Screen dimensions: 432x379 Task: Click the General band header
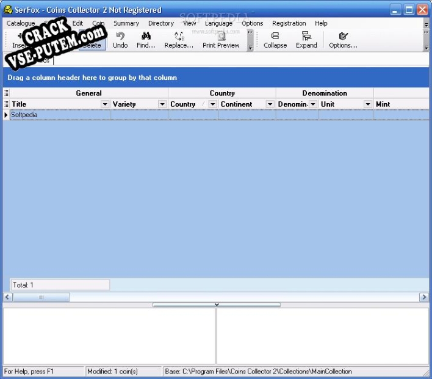point(88,93)
